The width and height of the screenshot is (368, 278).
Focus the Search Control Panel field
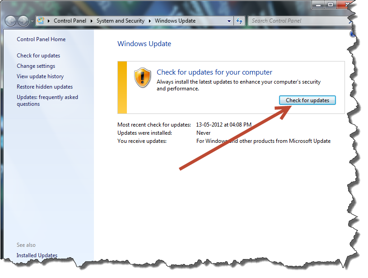[x=299, y=21]
